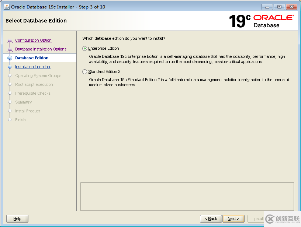Click the Configuration Option step marker icon

[10, 41]
